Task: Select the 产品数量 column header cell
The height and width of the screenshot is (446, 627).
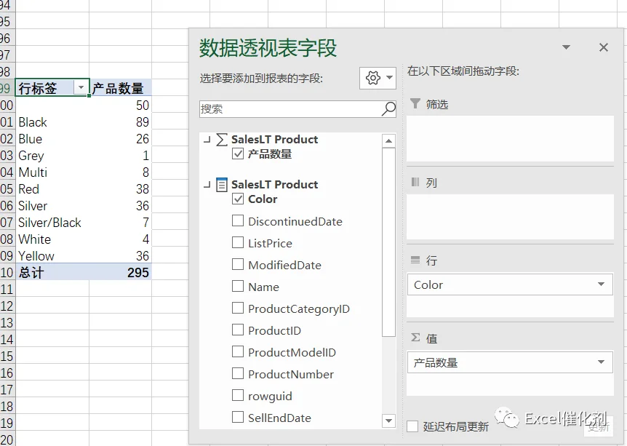Action: [120, 88]
